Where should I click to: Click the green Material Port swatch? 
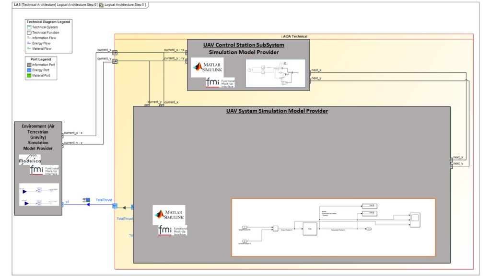[29, 75]
